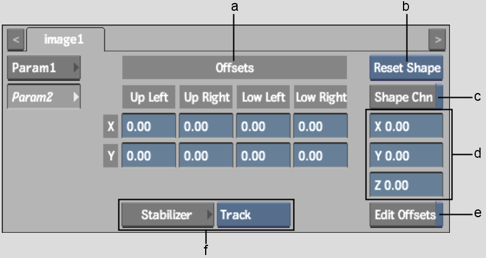Click the shape Y 0.00 field
Viewport: 486px width, 258px height.
[406, 155]
